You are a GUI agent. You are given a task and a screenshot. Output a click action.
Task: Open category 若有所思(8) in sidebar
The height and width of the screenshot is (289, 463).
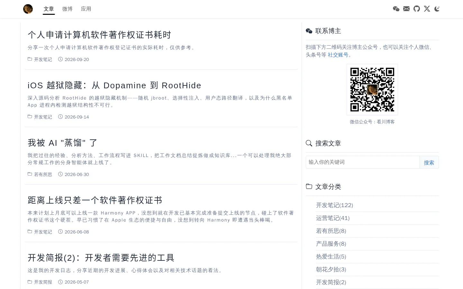[331, 231]
